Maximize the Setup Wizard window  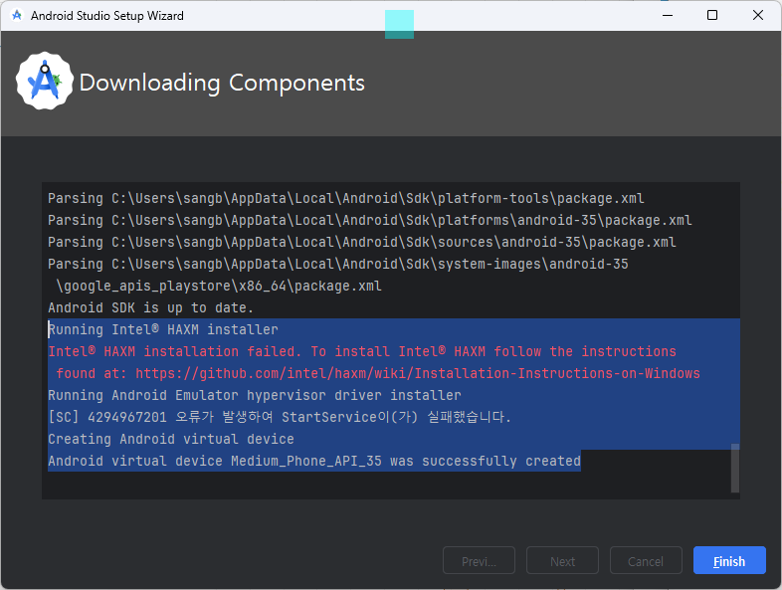(712, 16)
